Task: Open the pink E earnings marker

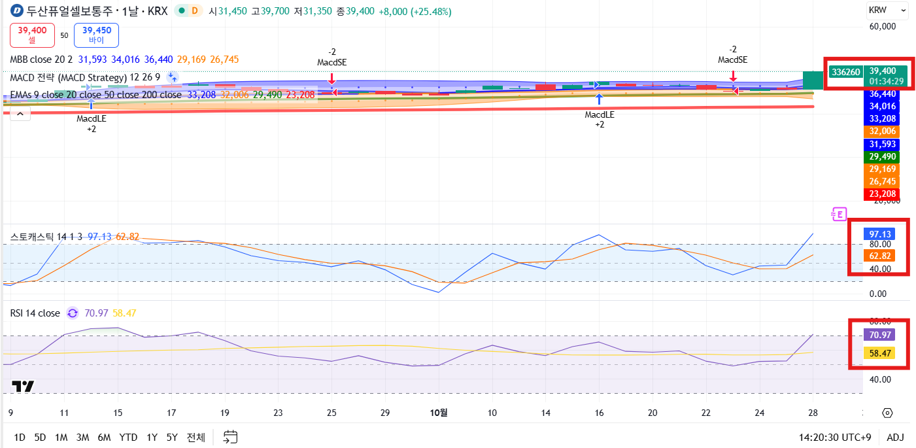Action: [838, 213]
